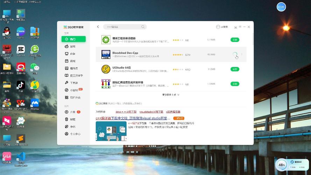Open the three-dot menu for Dev-Cpp
This screenshot has width=311, height=175.
(x=242, y=54)
